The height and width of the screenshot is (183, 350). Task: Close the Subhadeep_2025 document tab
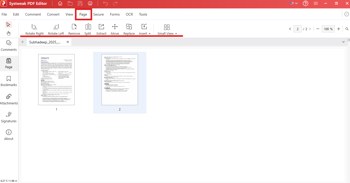(x=68, y=42)
